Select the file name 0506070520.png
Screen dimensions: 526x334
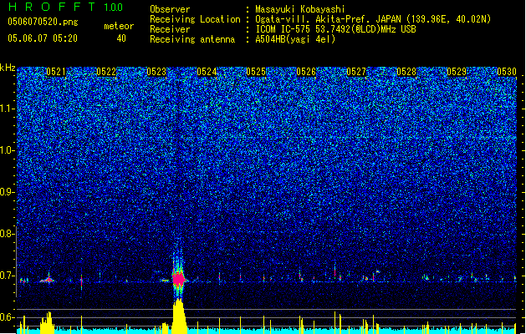[43, 22]
